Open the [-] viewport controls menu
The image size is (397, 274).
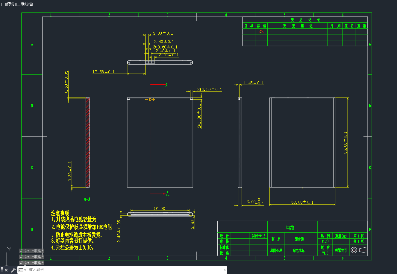(x=3, y=4)
